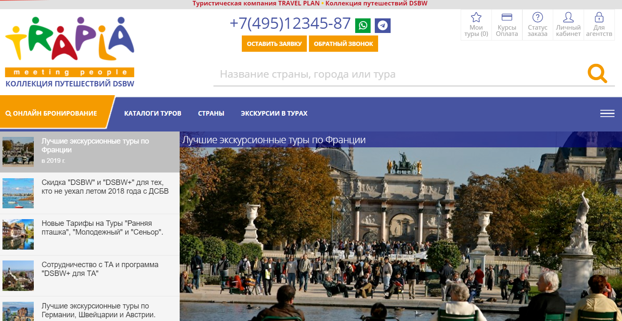622x321 pixels.
Task: Click the Trapla logo
Action: click(x=70, y=46)
